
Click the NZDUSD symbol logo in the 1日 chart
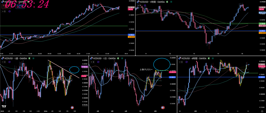pyautogui.click(x=92, y=59)
